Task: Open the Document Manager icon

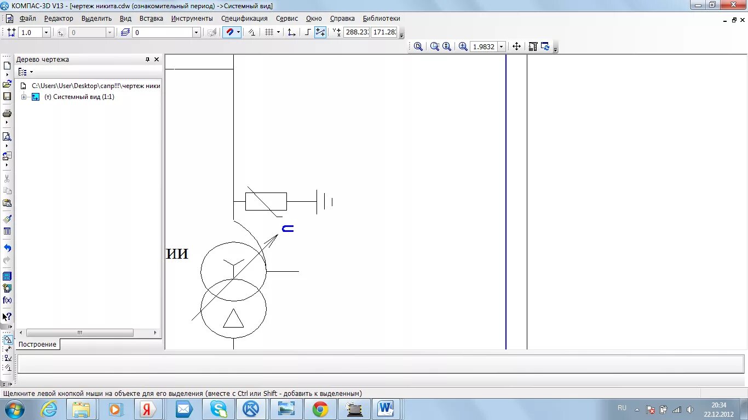Action: [x=7, y=276]
